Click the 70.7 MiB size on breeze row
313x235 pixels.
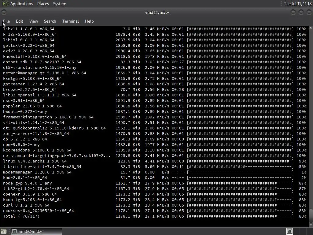pyautogui.click(x=130, y=90)
